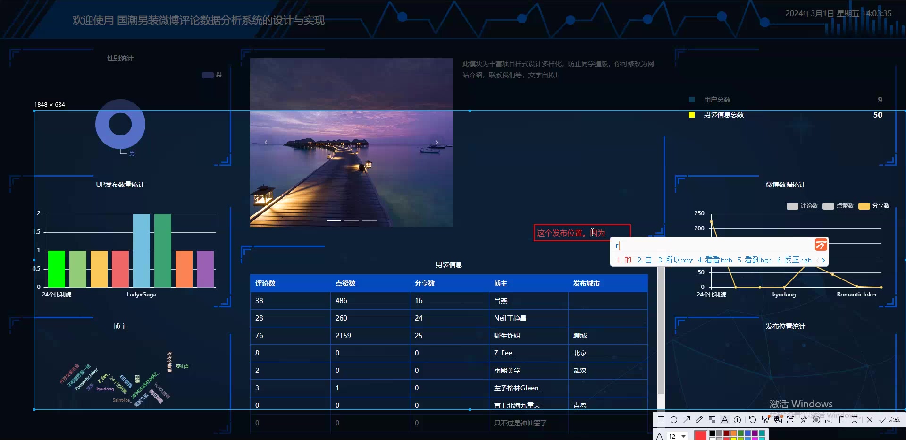Select the text annotation tool
The height and width of the screenshot is (440, 906).
pos(725,420)
